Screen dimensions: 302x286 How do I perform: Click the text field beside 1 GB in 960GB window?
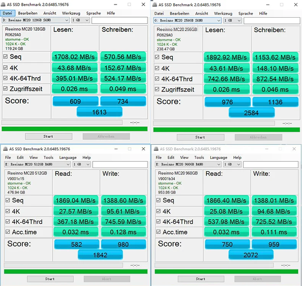click(271, 164)
